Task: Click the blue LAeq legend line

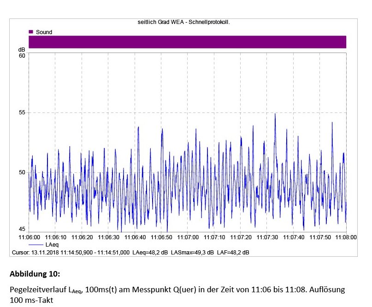Action: point(36,245)
